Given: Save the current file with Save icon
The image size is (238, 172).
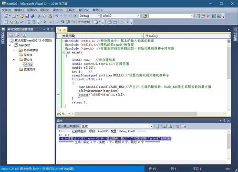Looking at the screenshot, I should click(27, 16).
